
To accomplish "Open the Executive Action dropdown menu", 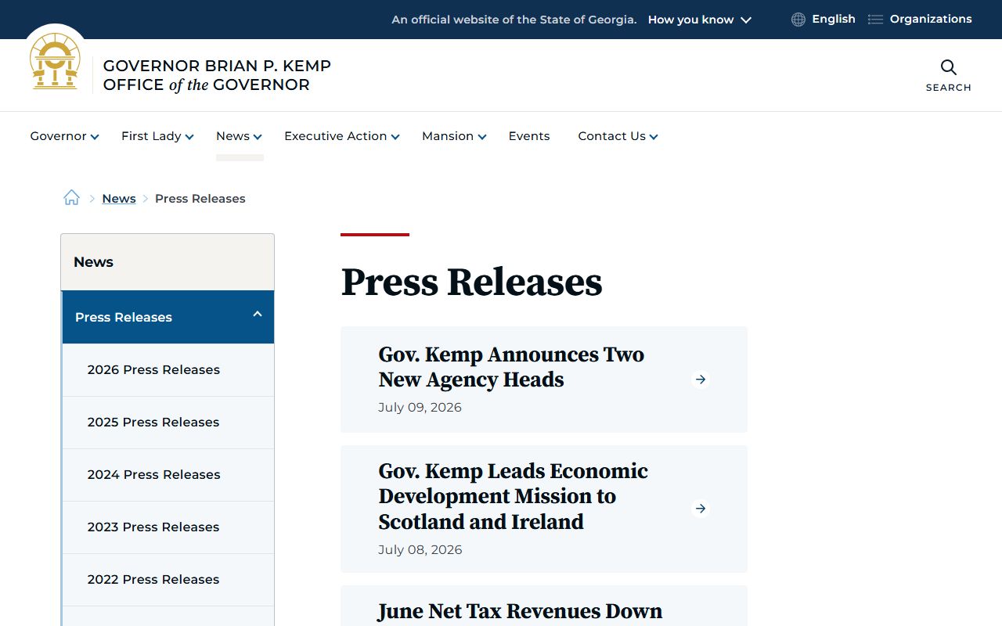I will 342,136.
